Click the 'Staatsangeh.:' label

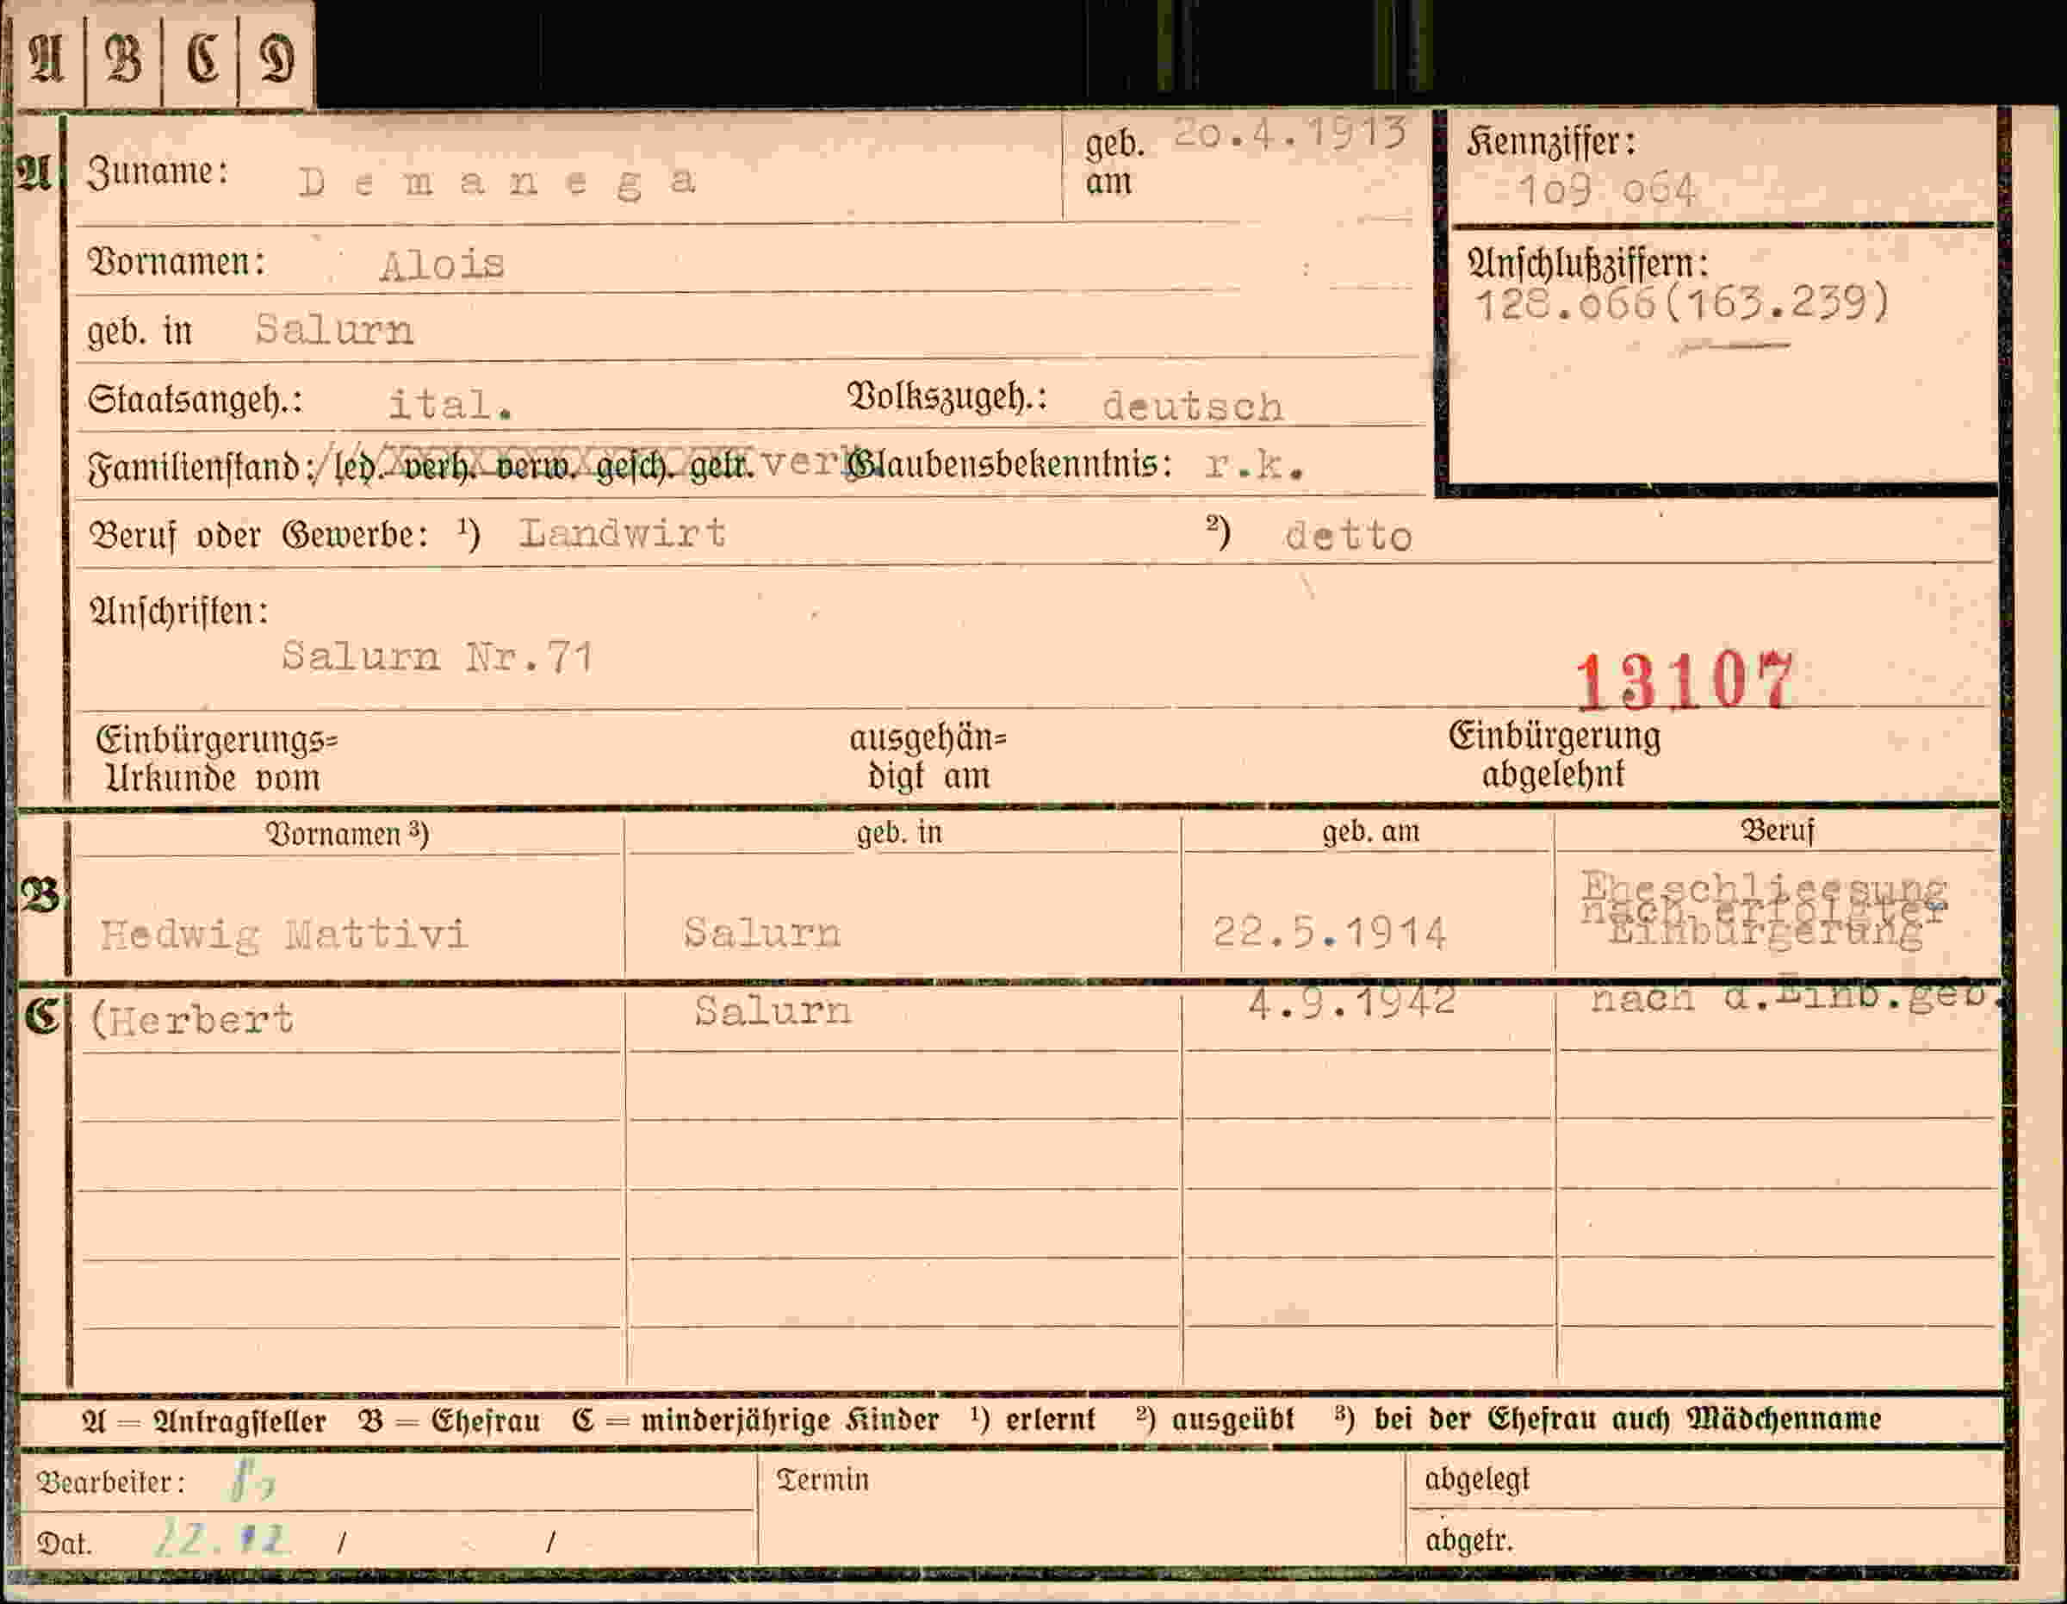pos(195,400)
